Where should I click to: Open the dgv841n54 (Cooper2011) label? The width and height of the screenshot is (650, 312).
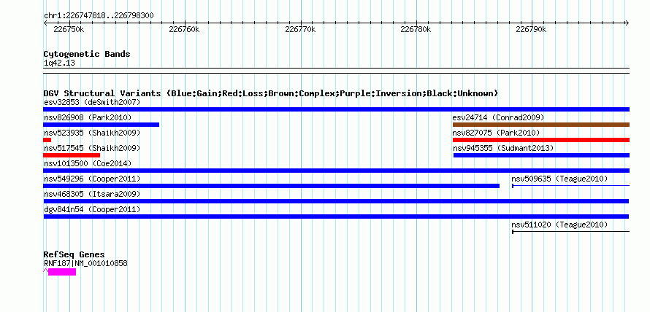(x=92, y=210)
